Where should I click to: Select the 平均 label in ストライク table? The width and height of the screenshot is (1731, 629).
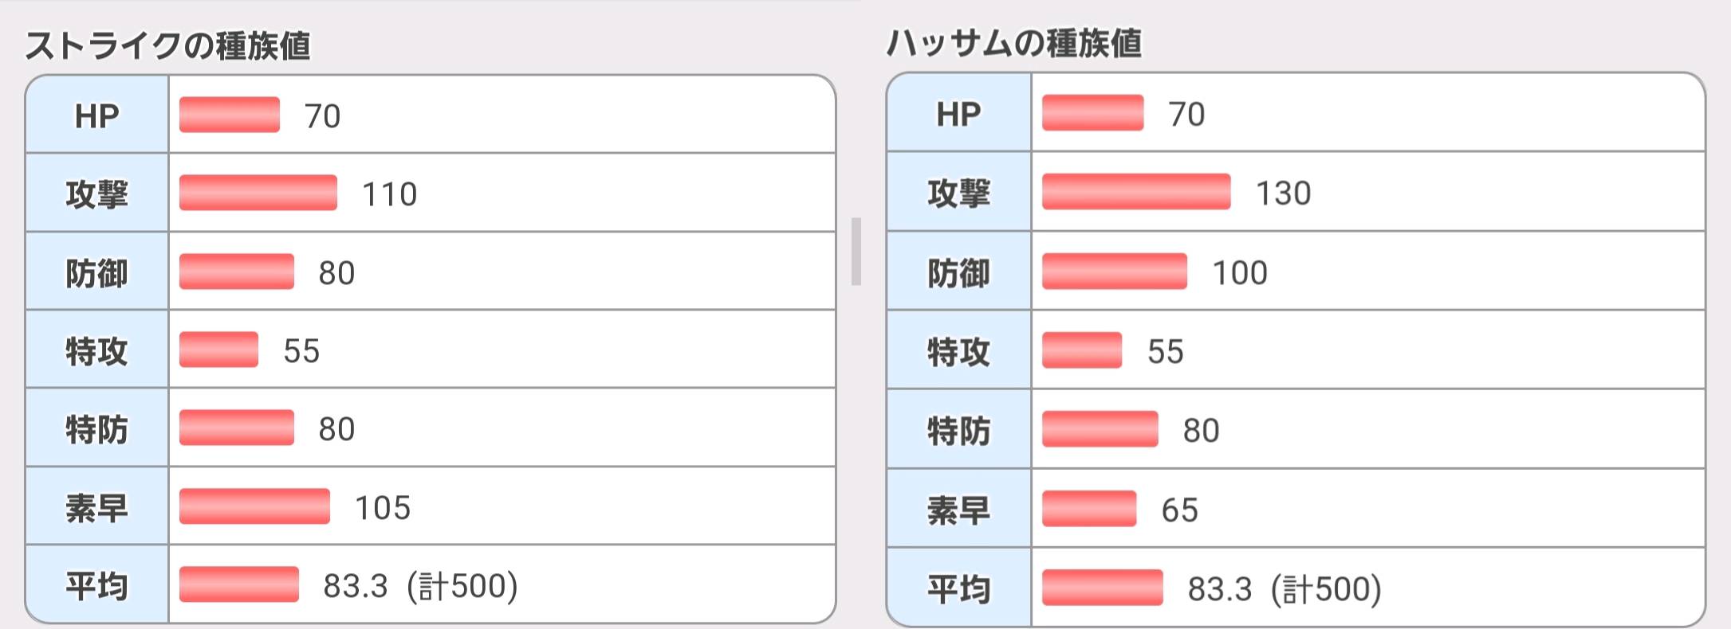point(96,586)
